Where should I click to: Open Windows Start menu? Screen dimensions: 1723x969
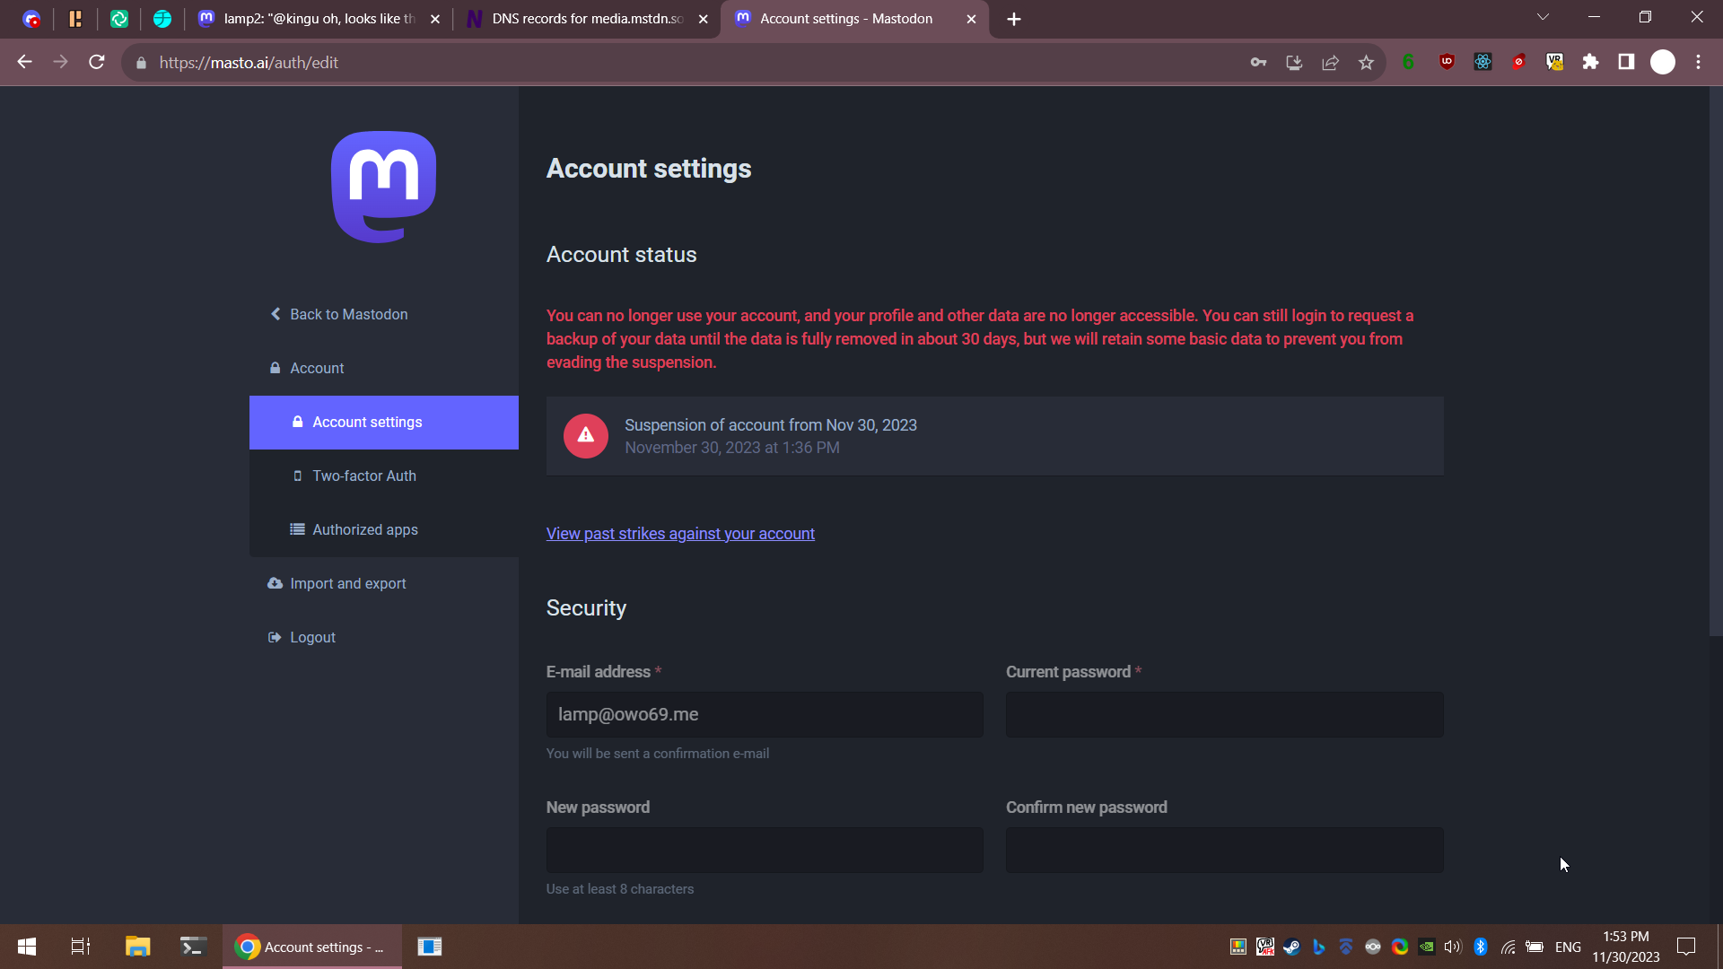pyautogui.click(x=27, y=947)
